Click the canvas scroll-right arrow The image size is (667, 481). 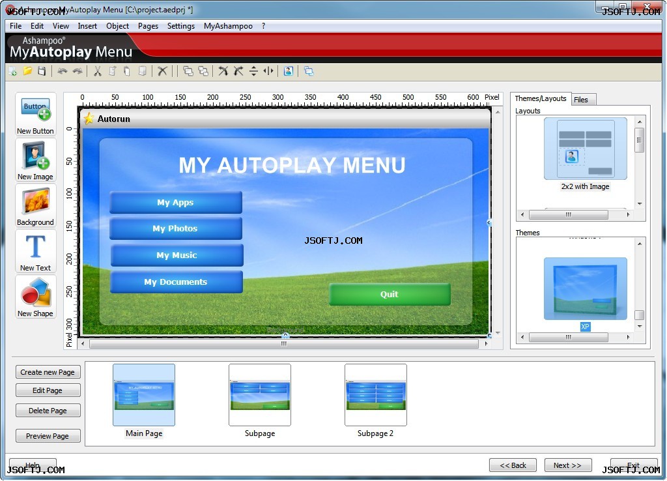[x=486, y=344]
